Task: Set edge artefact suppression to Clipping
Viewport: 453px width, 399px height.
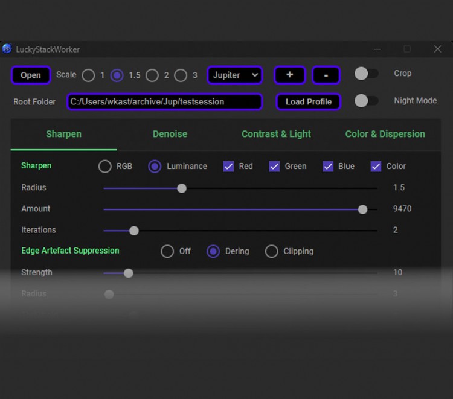Action: click(272, 251)
